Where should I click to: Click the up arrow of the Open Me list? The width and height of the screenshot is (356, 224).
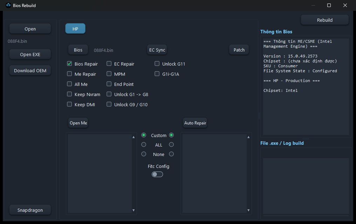pos(133,137)
